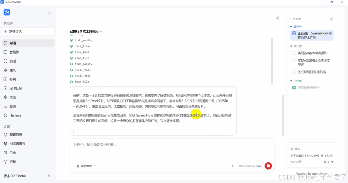The height and width of the screenshot is (183, 348).
Task: Open the 对话 menu item
Action: (28, 43)
